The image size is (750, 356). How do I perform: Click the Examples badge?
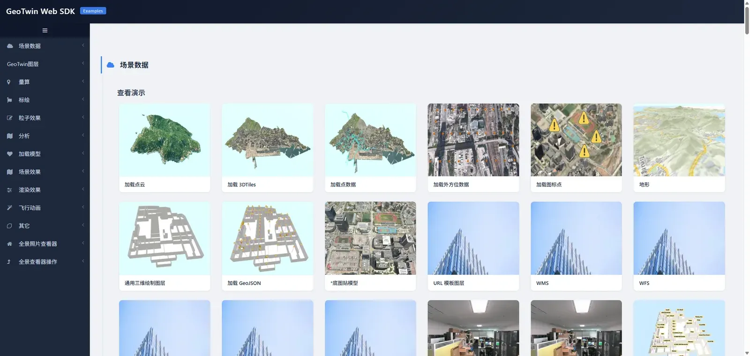tap(93, 11)
